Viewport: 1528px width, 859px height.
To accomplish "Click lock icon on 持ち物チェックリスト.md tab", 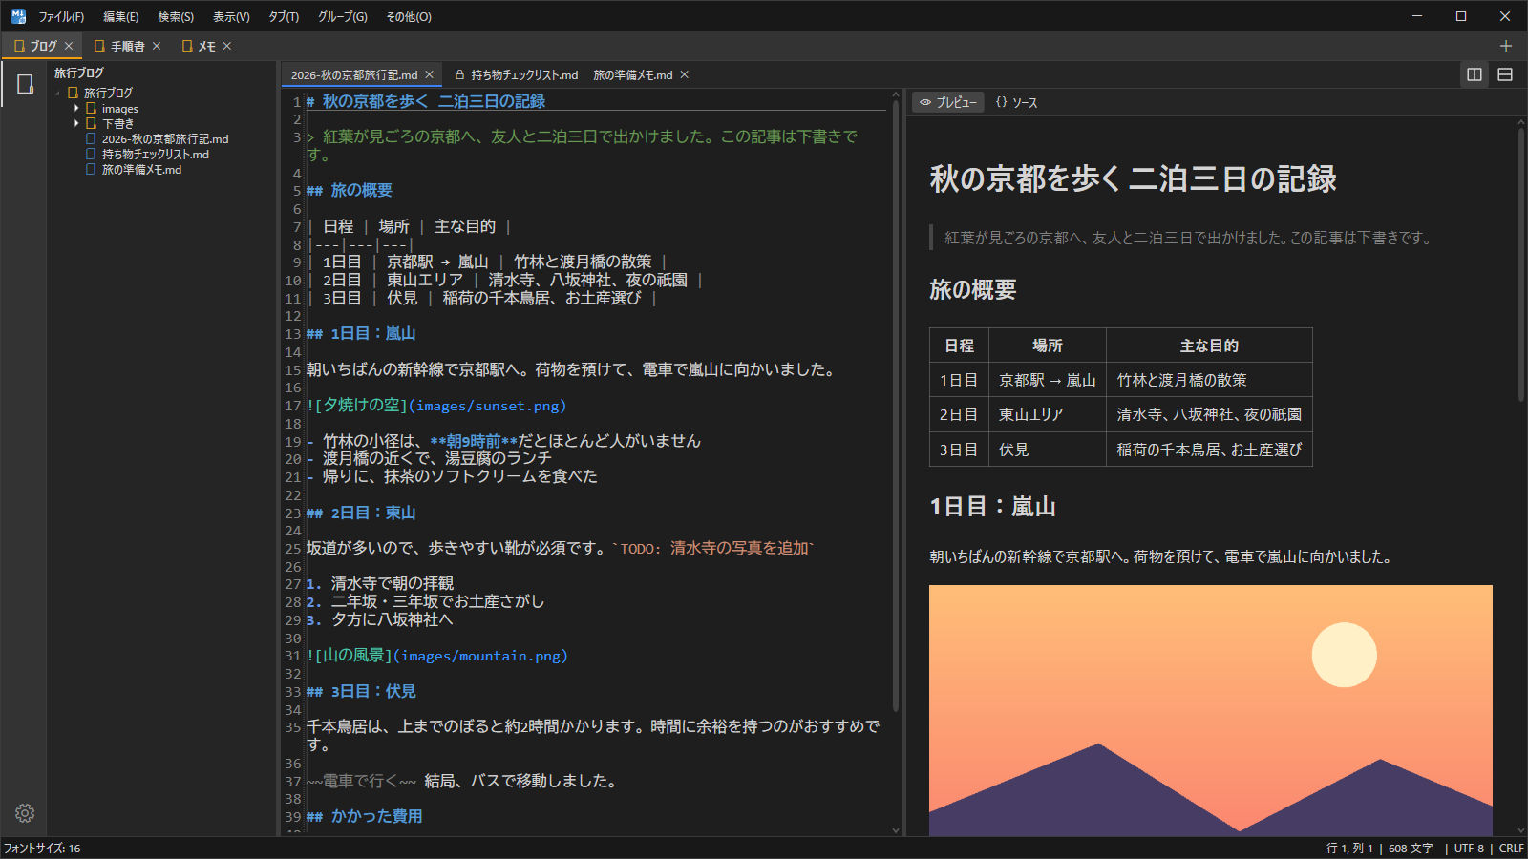I will (x=460, y=74).
